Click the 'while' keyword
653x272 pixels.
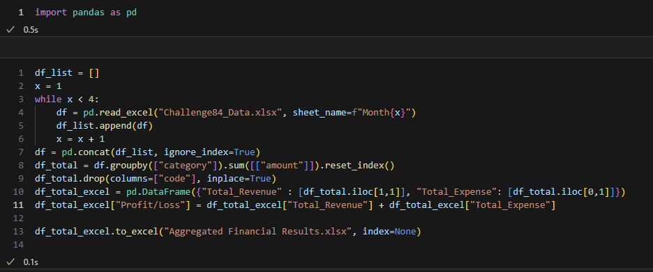pos(48,99)
